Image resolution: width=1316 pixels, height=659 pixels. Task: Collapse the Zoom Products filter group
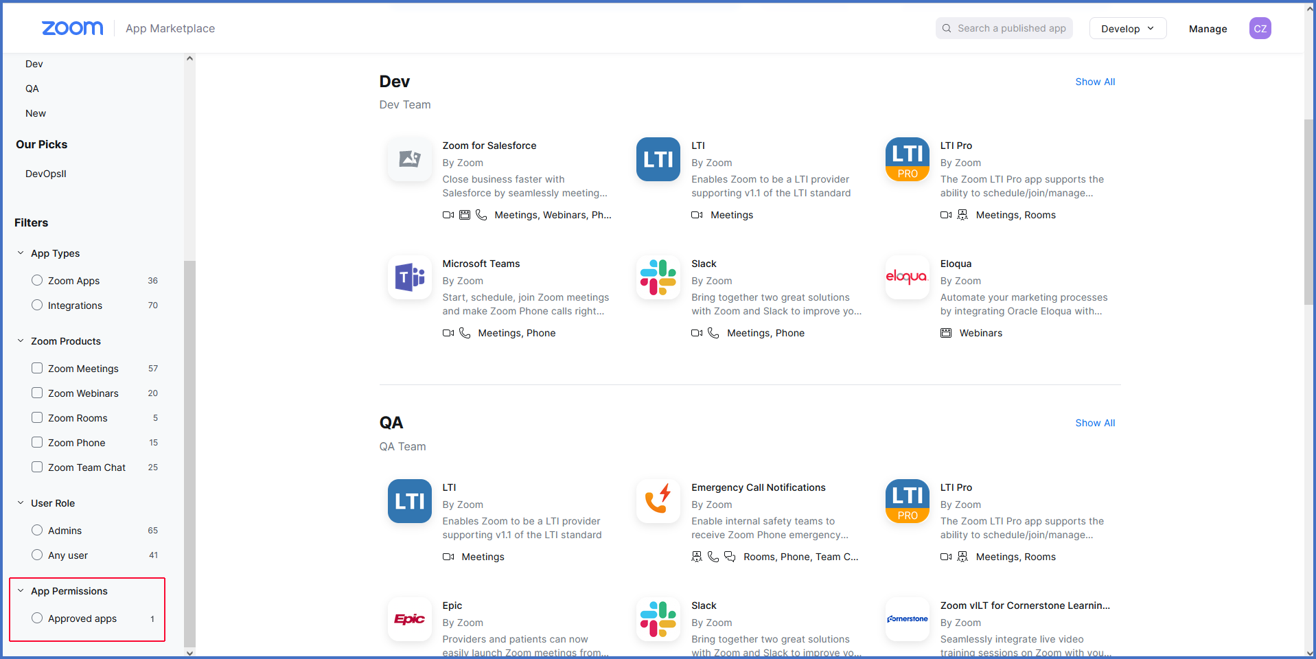21,341
